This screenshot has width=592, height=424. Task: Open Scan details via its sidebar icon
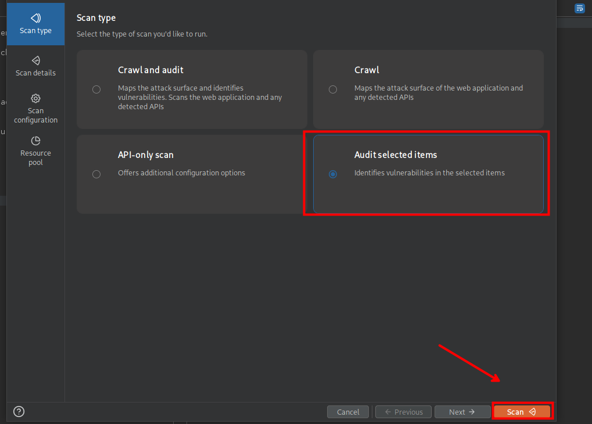tap(35, 60)
